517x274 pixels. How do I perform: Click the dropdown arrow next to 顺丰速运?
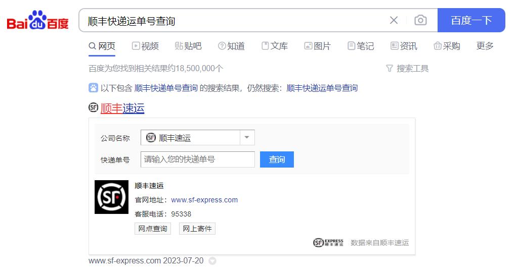(x=247, y=137)
